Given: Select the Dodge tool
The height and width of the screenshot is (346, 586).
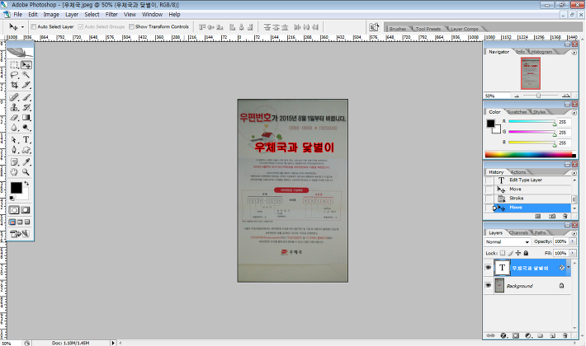Looking at the screenshot, I should coord(26,128).
